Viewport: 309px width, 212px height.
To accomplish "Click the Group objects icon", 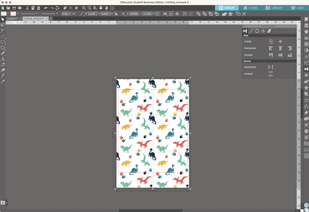I will click(x=184, y=14).
